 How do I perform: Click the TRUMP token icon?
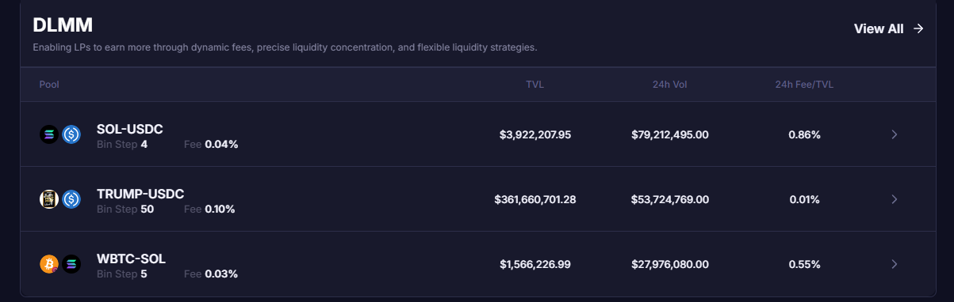[x=49, y=199]
